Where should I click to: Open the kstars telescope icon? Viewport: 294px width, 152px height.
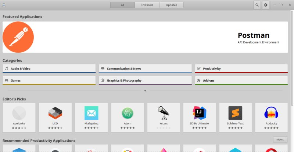163,113
